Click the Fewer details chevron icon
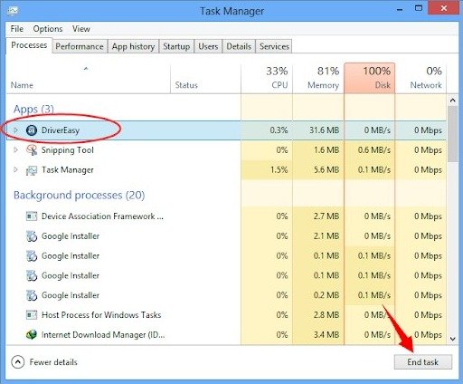 18,361
